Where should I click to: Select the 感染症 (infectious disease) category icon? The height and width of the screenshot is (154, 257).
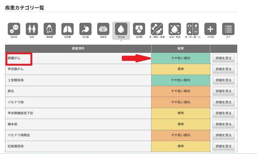pos(14,29)
